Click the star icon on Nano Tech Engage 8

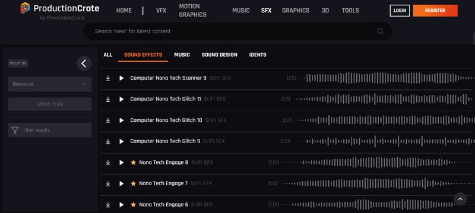[x=133, y=162]
